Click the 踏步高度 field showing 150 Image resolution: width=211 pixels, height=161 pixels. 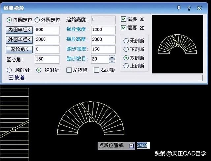click(x=103, y=50)
